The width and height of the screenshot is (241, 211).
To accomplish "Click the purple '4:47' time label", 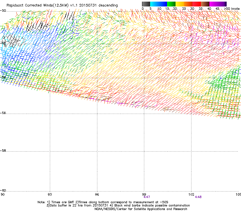I will (x=147, y=197).
